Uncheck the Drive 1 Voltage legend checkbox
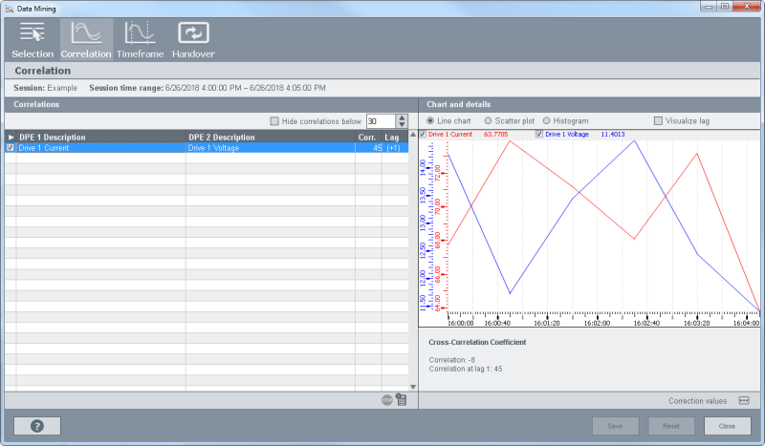The height and width of the screenshot is (446, 765). [x=539, y=135]
